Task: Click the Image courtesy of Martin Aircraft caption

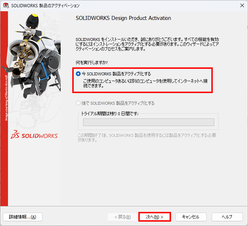Action: click(6, 98)
